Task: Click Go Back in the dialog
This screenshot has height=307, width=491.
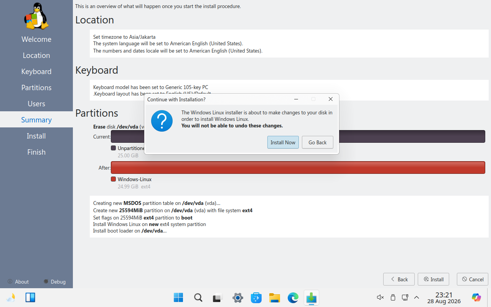Action: [317, 142]
